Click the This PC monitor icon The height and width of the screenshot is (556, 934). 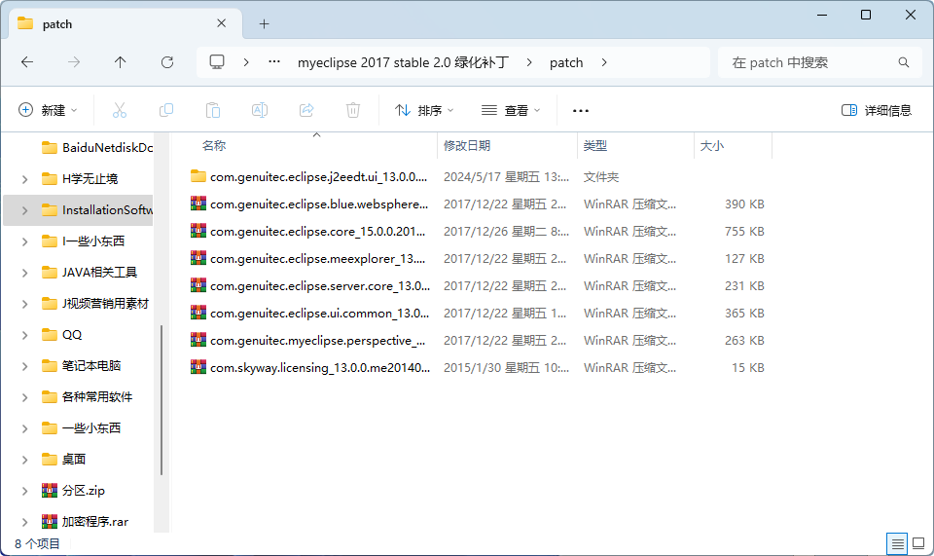point(217,62)
